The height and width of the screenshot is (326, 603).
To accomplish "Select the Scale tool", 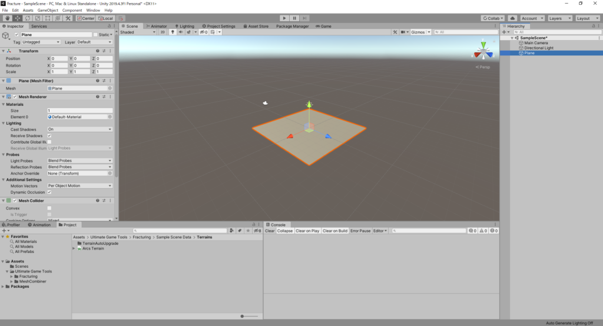I will pyautogui.click(x=37, y=18).
